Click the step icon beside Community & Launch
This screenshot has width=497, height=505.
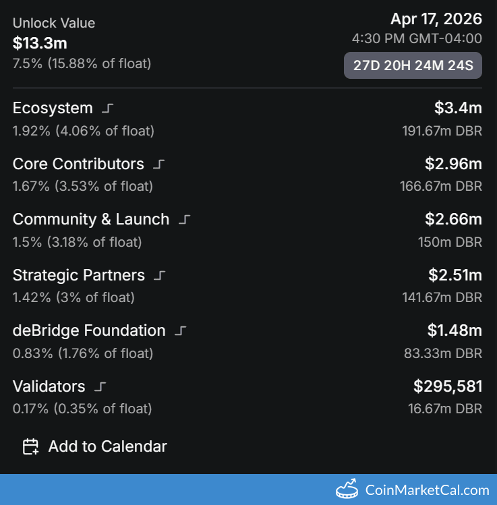[x=184, y=220]
